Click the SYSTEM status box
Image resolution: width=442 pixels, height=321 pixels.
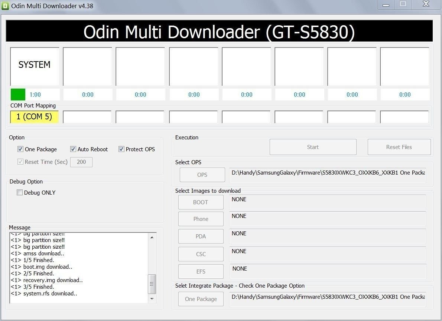tap(35, 66)
